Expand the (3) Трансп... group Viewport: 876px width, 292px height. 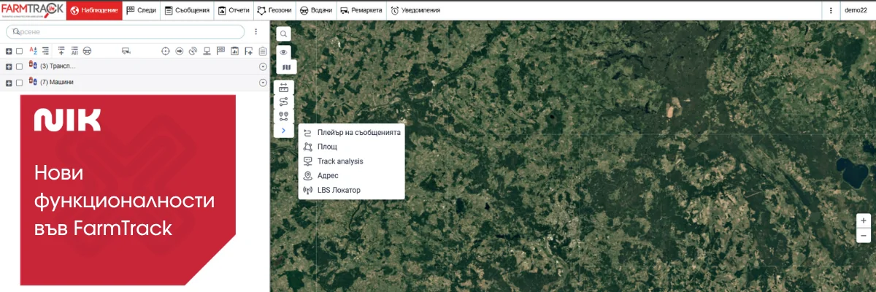tap(9, 66)
